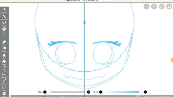Open the material image icon

(169, 6)
